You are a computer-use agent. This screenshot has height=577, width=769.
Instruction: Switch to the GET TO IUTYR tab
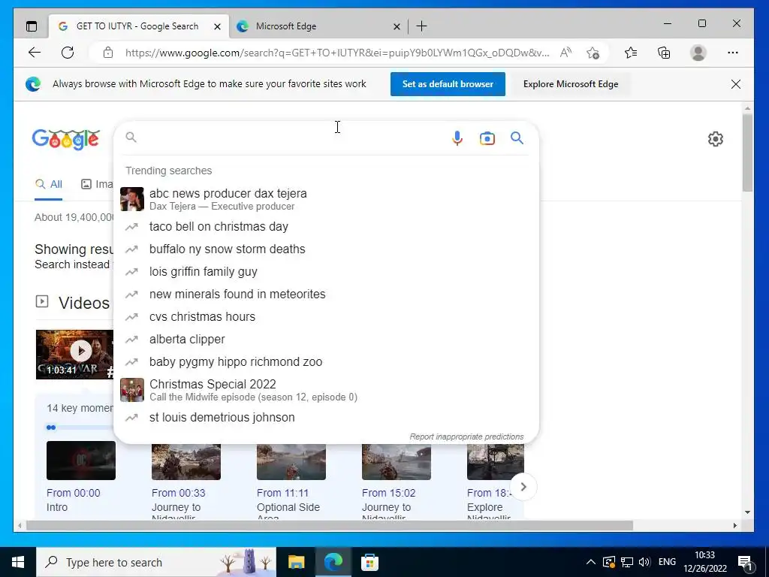click(137, 26)
